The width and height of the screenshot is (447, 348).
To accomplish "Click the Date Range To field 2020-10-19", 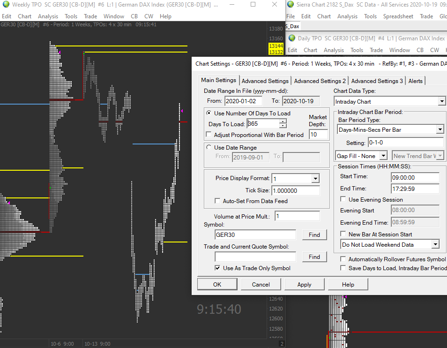I will point(301,101).
